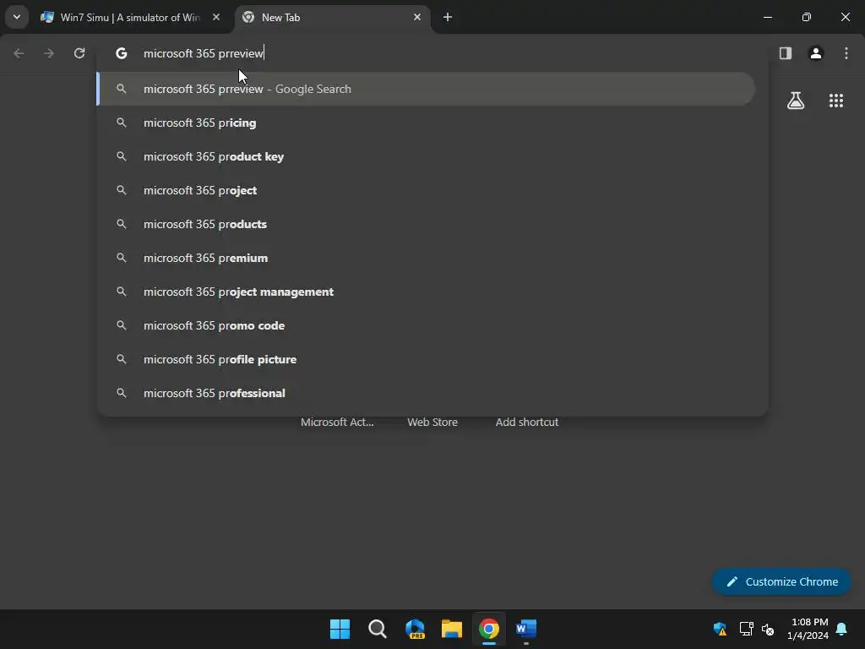Viewport: 865px width, 649px height.
Task: Select suggestion 'microsoft 365 premium'
Action: (x=426, y=258)
